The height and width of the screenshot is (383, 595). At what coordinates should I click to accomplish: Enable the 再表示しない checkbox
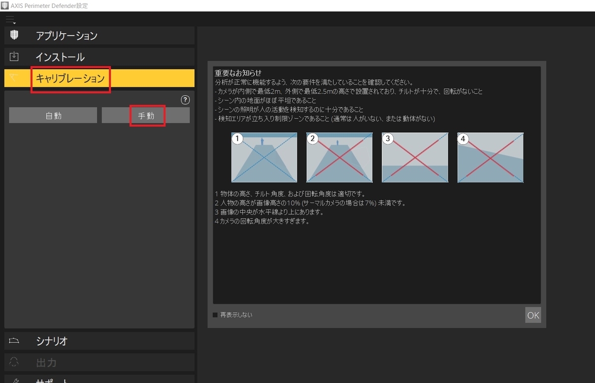(215, 315)
